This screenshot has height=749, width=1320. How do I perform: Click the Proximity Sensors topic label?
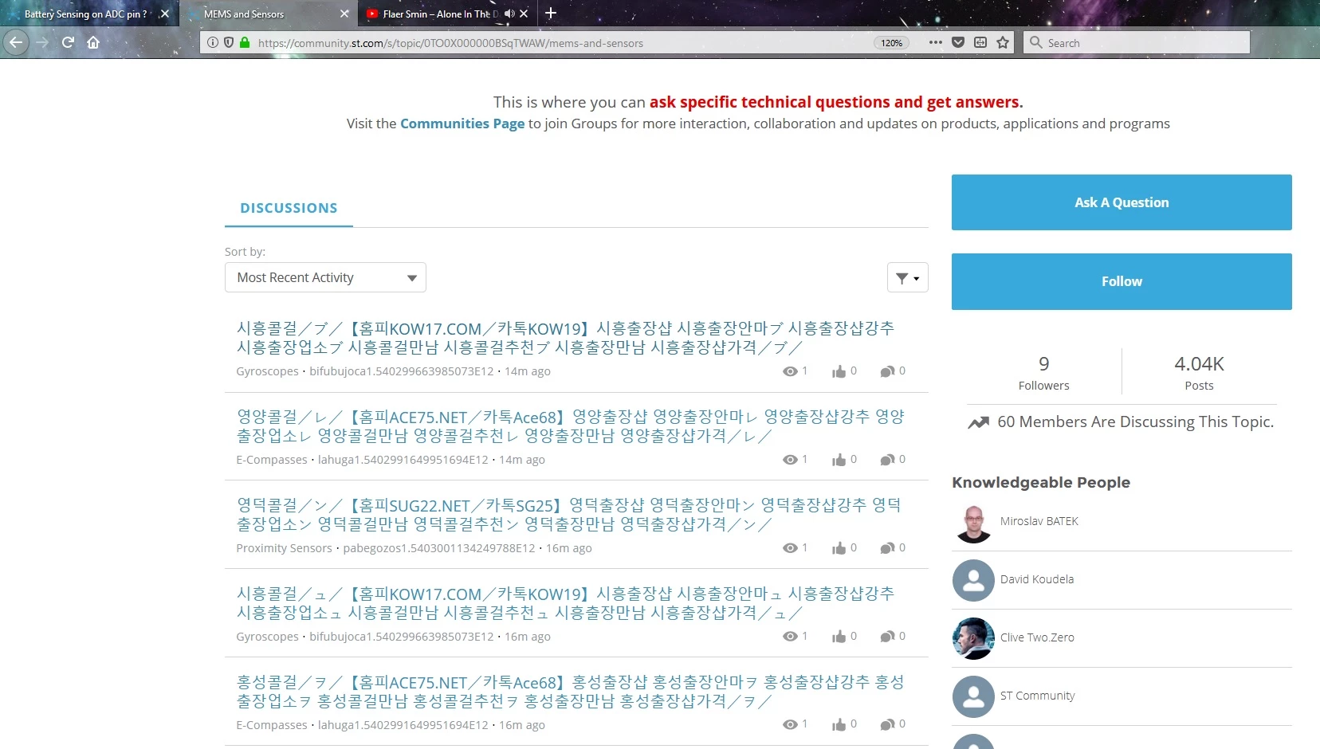point(284,548)
